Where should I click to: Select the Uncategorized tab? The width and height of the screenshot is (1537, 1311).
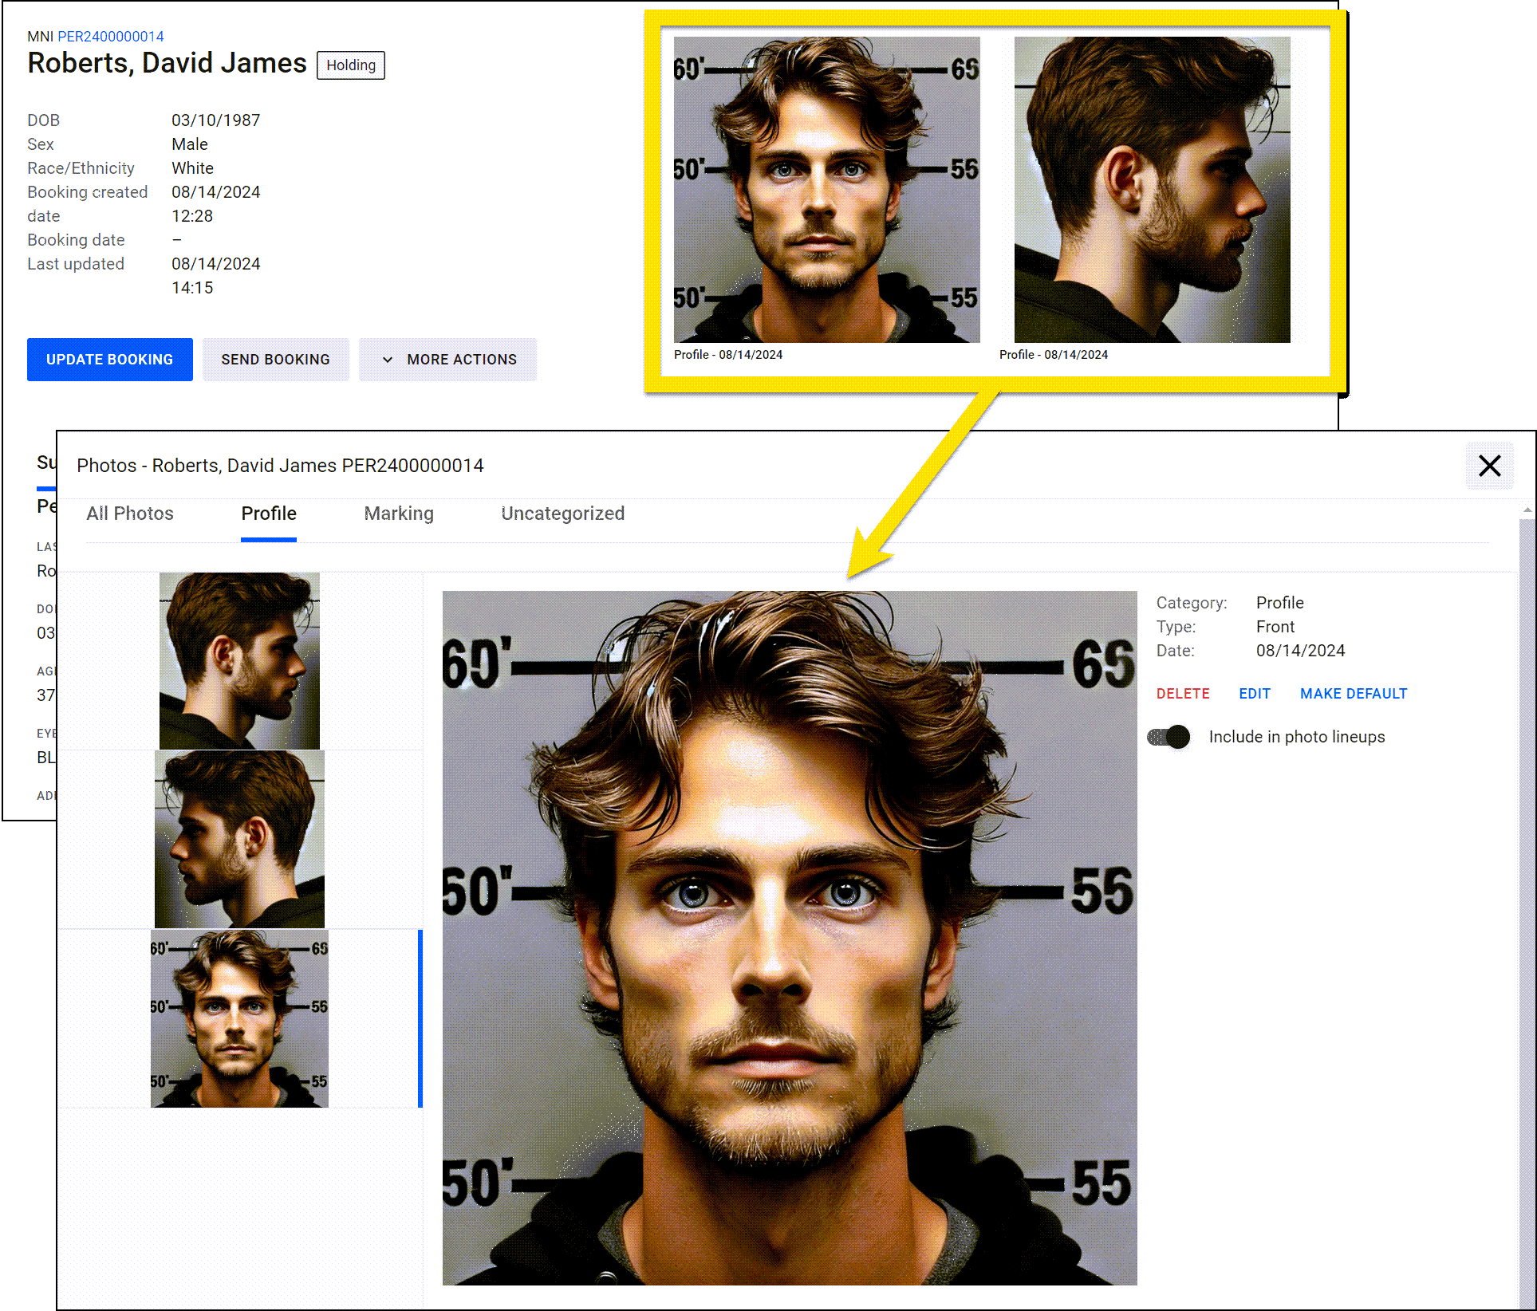[562, 514]
